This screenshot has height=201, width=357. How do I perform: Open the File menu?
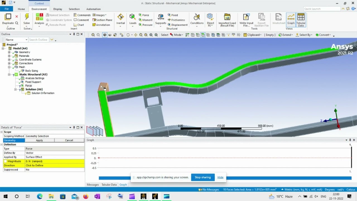pyautogui.click(x=6, y=9)
